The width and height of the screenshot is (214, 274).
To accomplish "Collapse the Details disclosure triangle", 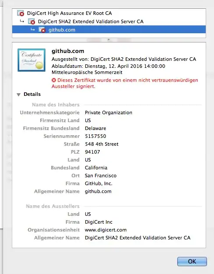I will coord(18,95).
